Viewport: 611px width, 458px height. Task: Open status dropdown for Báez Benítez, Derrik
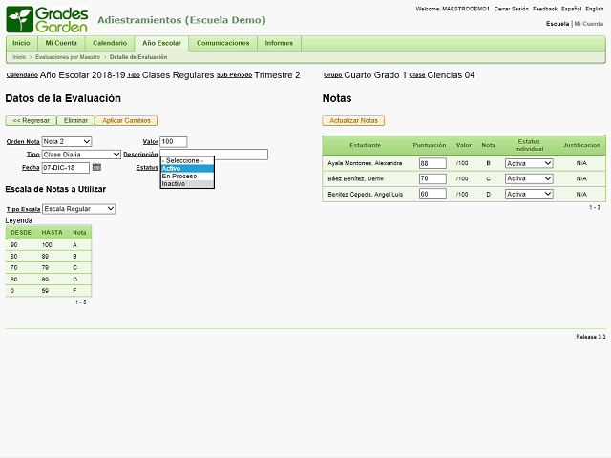pyautogui.click(x=529, y=178)
